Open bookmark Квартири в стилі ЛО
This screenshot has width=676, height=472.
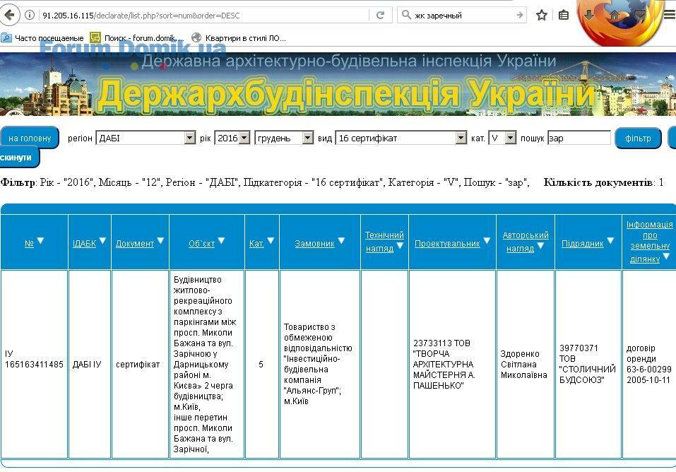pos(239,38)
